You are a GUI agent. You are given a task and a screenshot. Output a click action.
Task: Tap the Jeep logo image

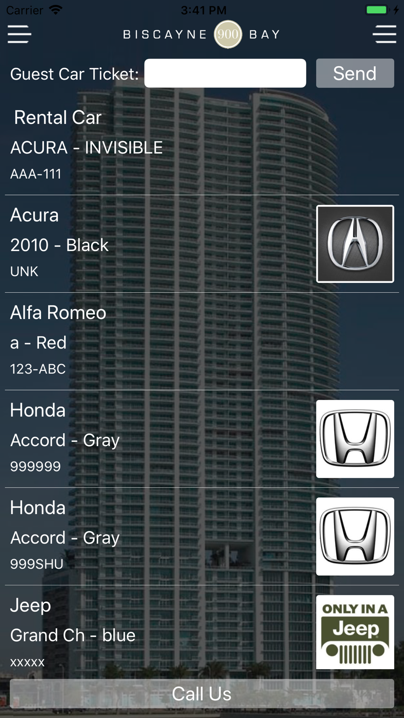355,632
